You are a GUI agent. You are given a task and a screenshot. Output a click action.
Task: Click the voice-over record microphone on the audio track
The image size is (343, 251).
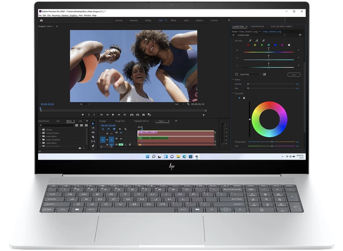130,144
